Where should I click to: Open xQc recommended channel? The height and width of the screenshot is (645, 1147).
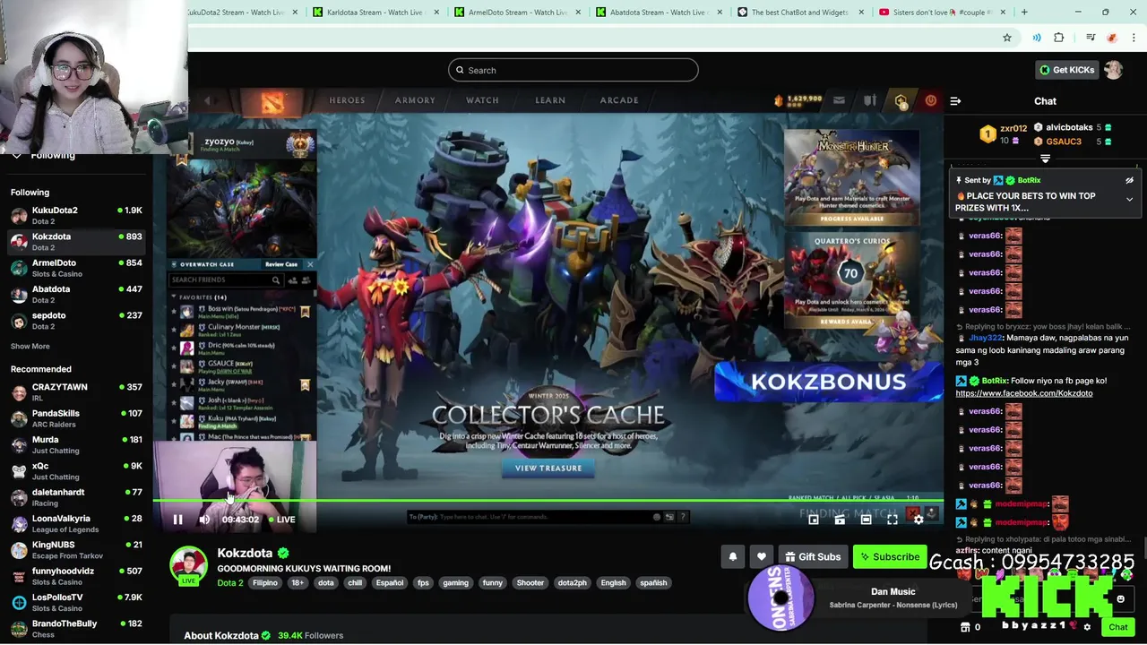click(x=76, y=471)
